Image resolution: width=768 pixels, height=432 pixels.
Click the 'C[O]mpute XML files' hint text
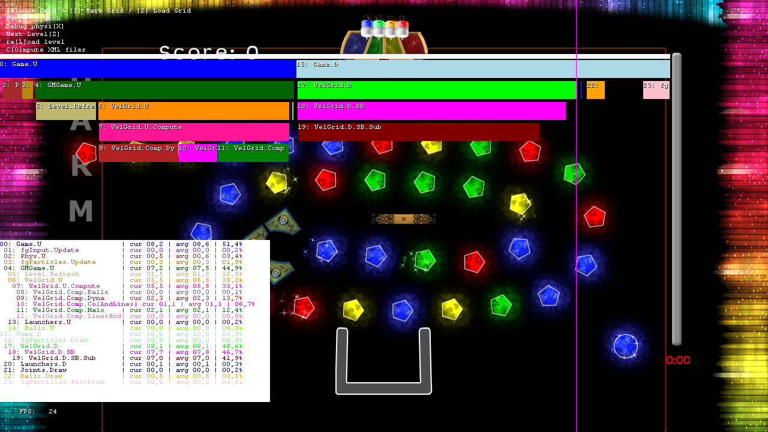point(46,50)
